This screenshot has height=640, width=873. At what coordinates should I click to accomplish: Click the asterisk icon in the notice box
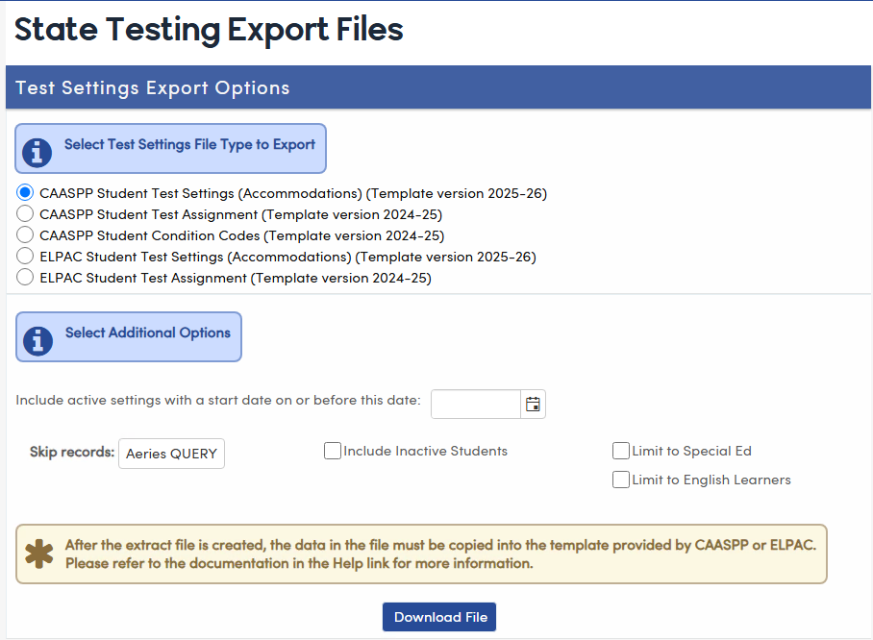pos(39,554)
